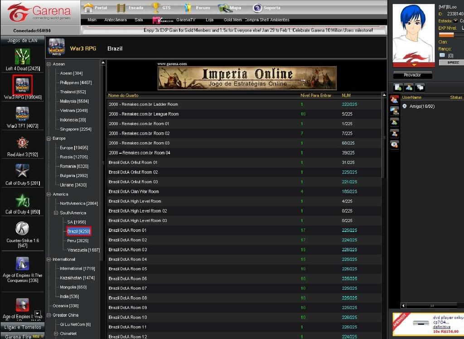Open the Gold Mem menu tab
Image resolution: width=464 pixels, height=339 pixels.
232,20
